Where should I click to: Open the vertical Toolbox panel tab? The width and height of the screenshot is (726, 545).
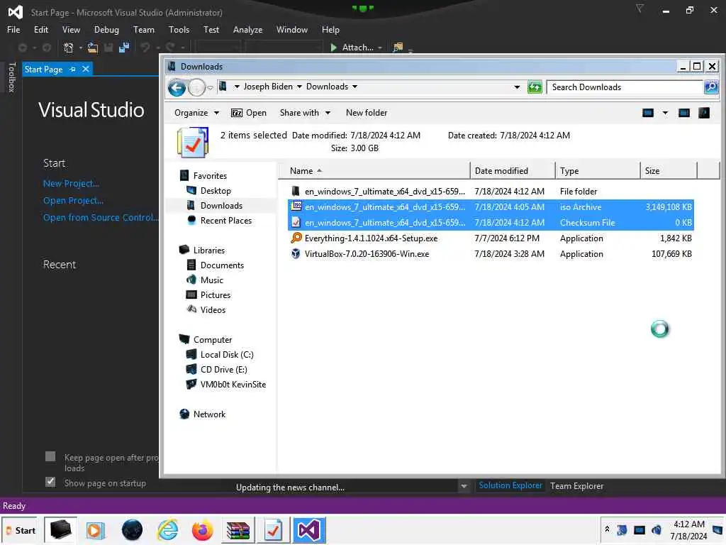(11, 77)
